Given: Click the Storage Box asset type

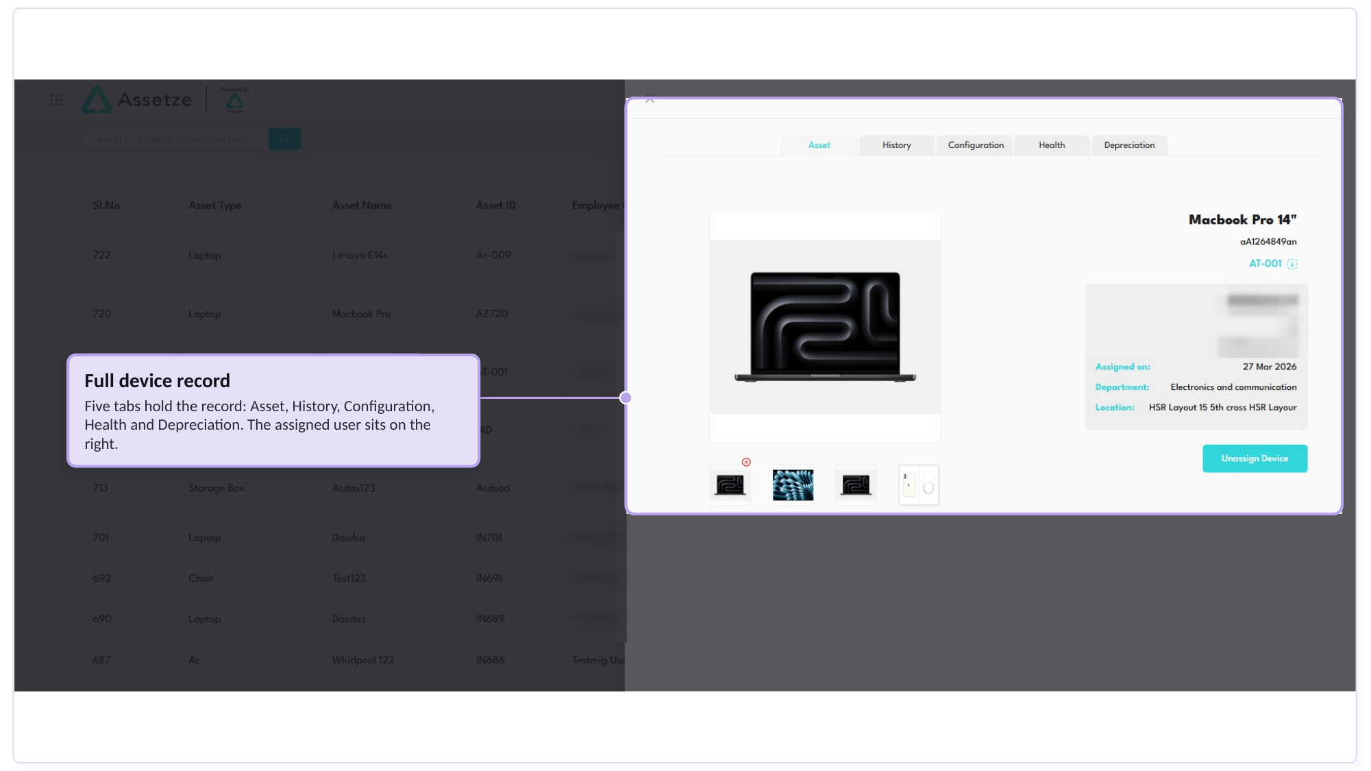Looking at the screenshot, I should click(217, 488).
